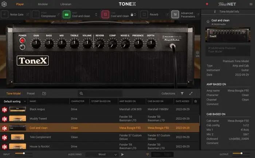
Task: Click the red POWER button on amp
Action: pyautogui.click(x=23, y=41)
